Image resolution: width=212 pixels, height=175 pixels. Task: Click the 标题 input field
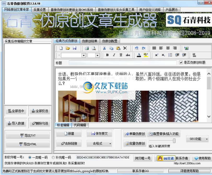point(123,63)
